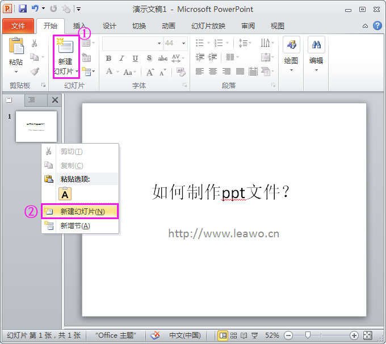Open clipboard pane dialog launcher
The width and height of the screenshot is (386, 344).
(x=44, y=85)
